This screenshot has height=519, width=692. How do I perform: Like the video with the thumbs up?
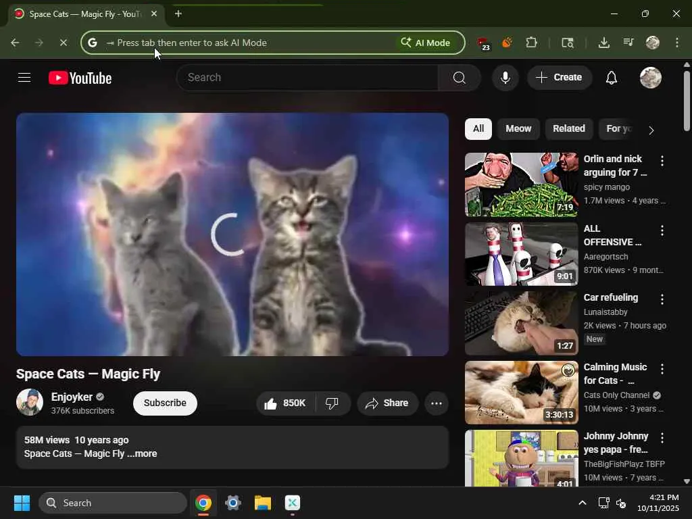click(x=285, y=403)
